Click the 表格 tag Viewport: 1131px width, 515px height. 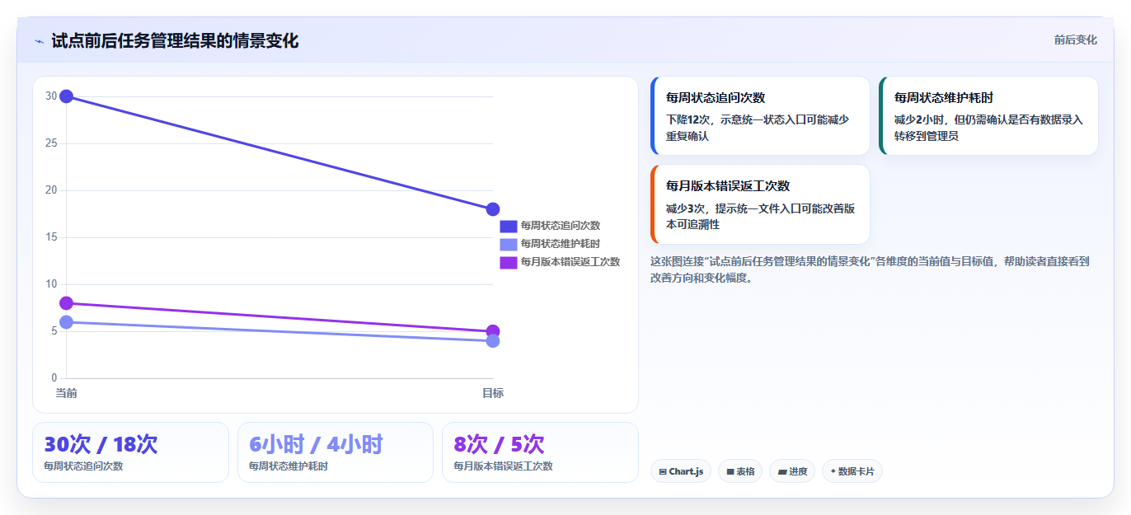(740, 471)
